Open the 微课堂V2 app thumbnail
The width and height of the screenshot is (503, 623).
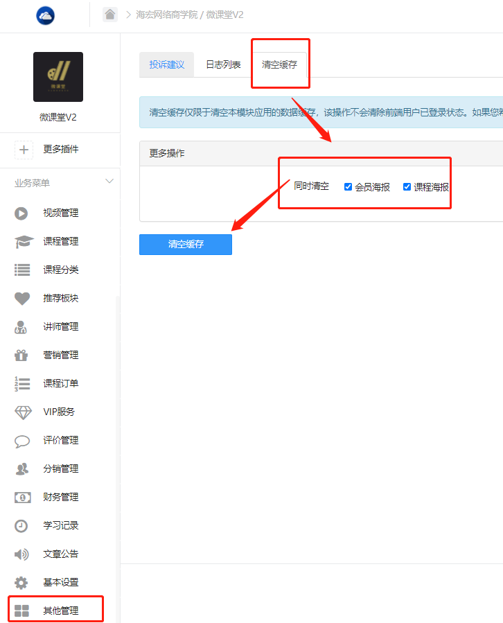pyautogui.click(x=58, y=77)
